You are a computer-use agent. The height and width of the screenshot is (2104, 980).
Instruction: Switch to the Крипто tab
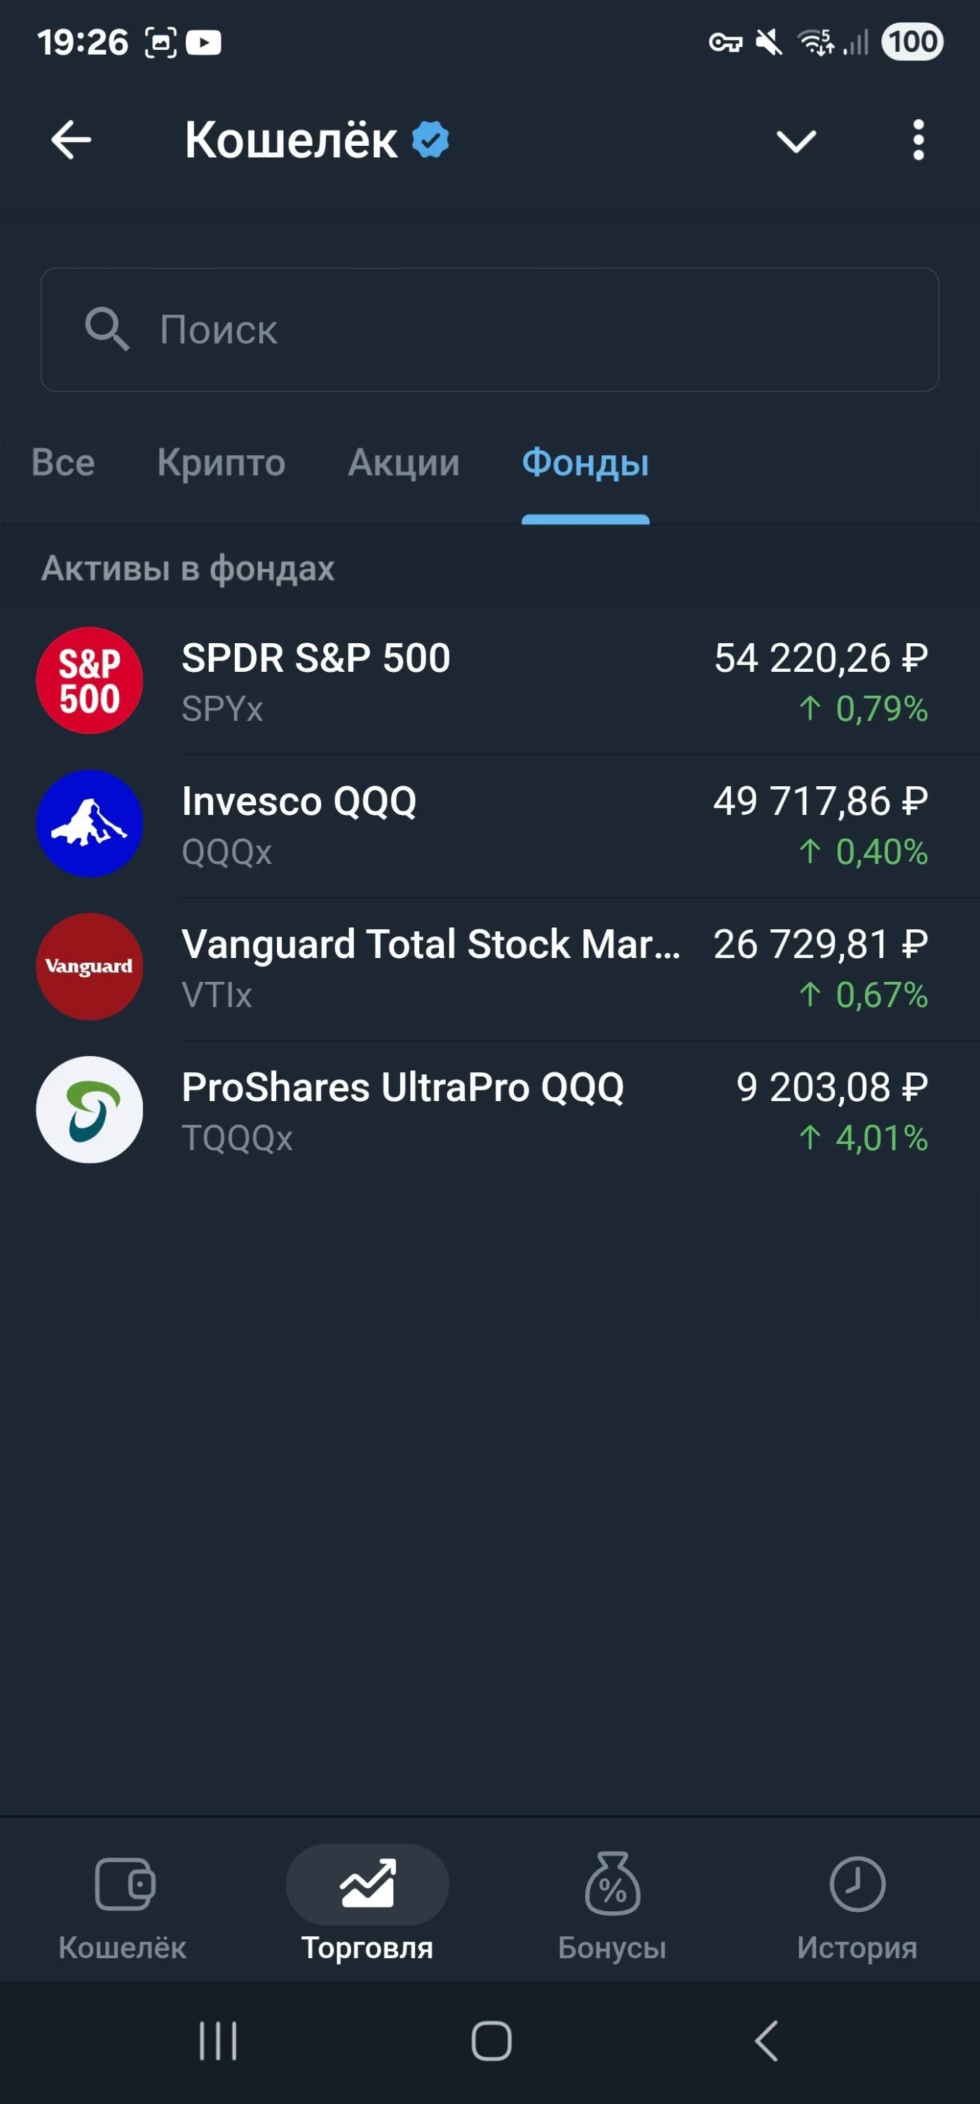point(222,462)
